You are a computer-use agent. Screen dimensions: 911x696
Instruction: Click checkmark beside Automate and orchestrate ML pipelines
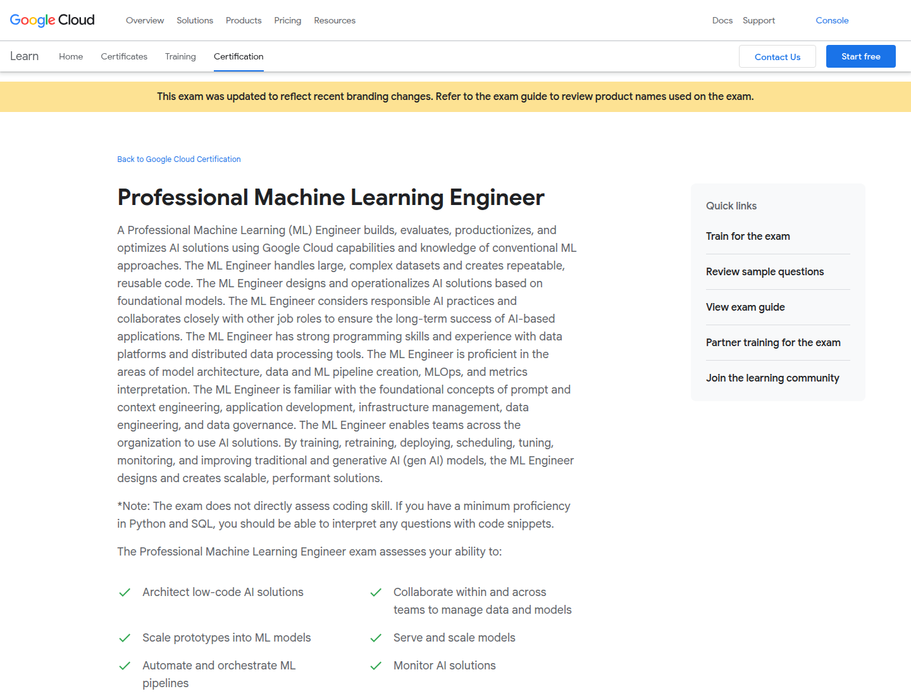pos(125,666)
